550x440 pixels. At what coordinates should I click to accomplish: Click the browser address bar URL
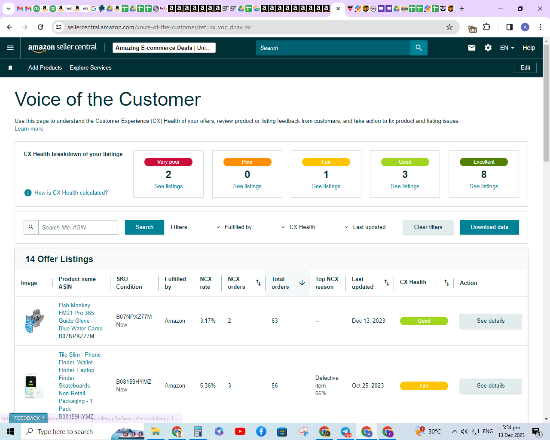pos(159,27)
